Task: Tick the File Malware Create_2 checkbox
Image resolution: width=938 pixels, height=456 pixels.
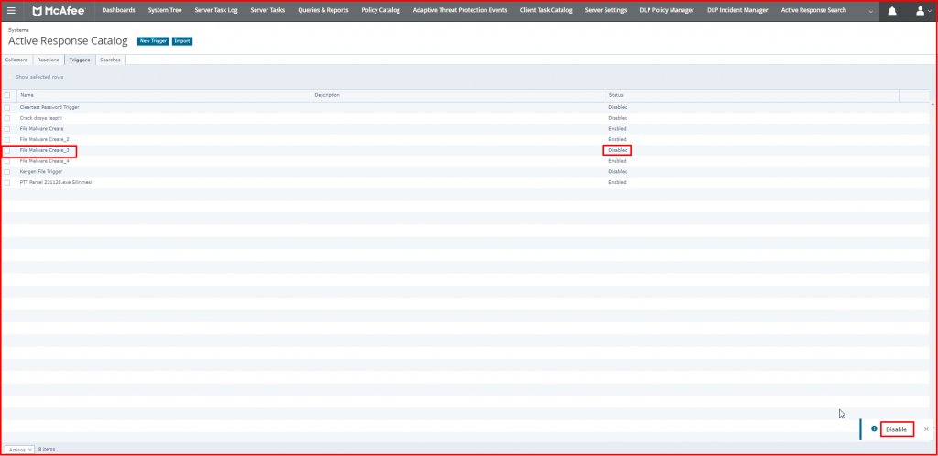Action: point(7,140)
